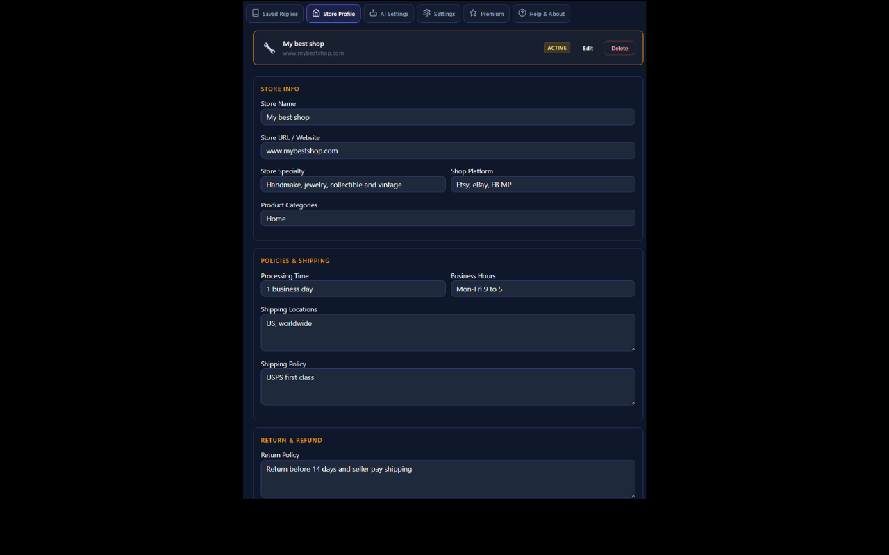Click the Shipping Locations resize handle
This screenshot has width=889, height=555.
(632, 348)
